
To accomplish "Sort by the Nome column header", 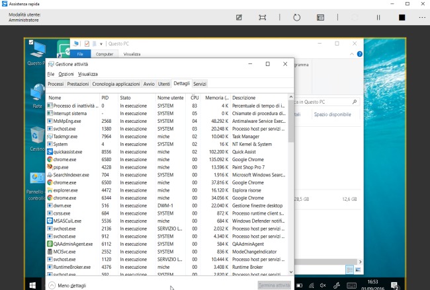I will (x=73, y=98).
